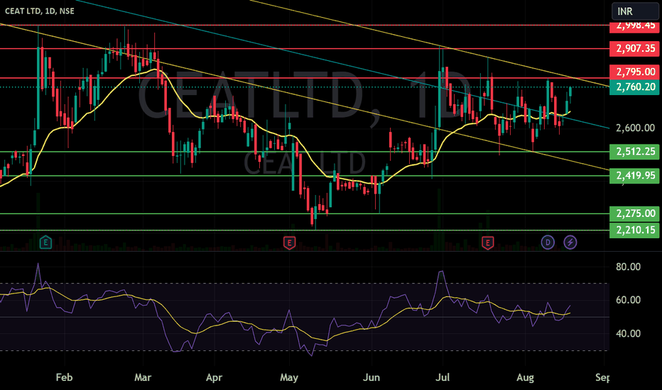Click the green earnings E marker near February
This screenshot has height=390, width=662.
click(45, 243)
